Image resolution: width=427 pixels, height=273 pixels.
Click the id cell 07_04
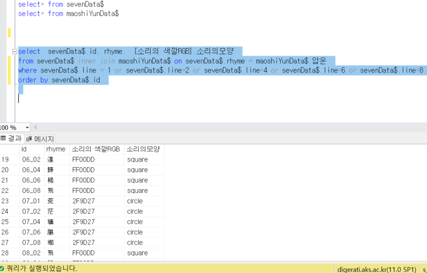32,222
